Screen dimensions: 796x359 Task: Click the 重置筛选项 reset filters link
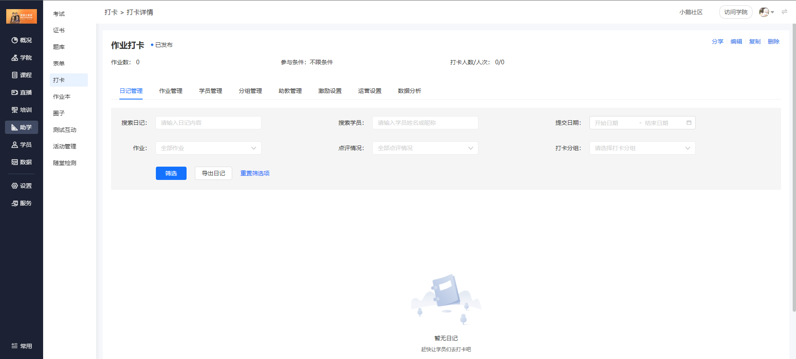pyautogui.click(x=255, y=173)
